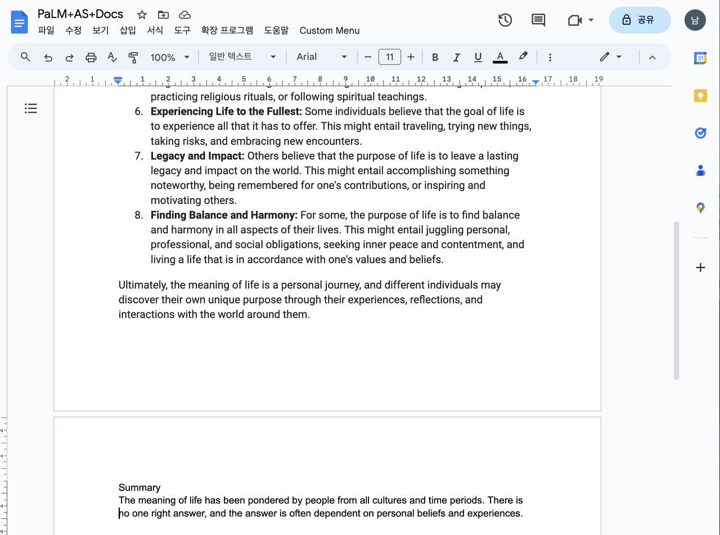Toggle underline formatting
This screenshot has width=720, height=535.
point(478,57)
